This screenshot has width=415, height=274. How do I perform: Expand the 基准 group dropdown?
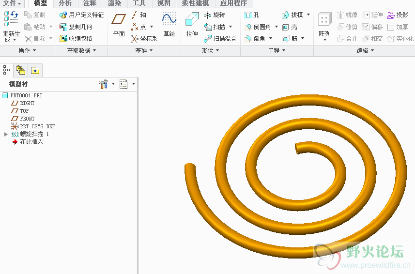[144, 50]
